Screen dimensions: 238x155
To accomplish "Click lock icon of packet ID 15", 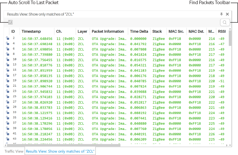I will click(x=7, y=70).
